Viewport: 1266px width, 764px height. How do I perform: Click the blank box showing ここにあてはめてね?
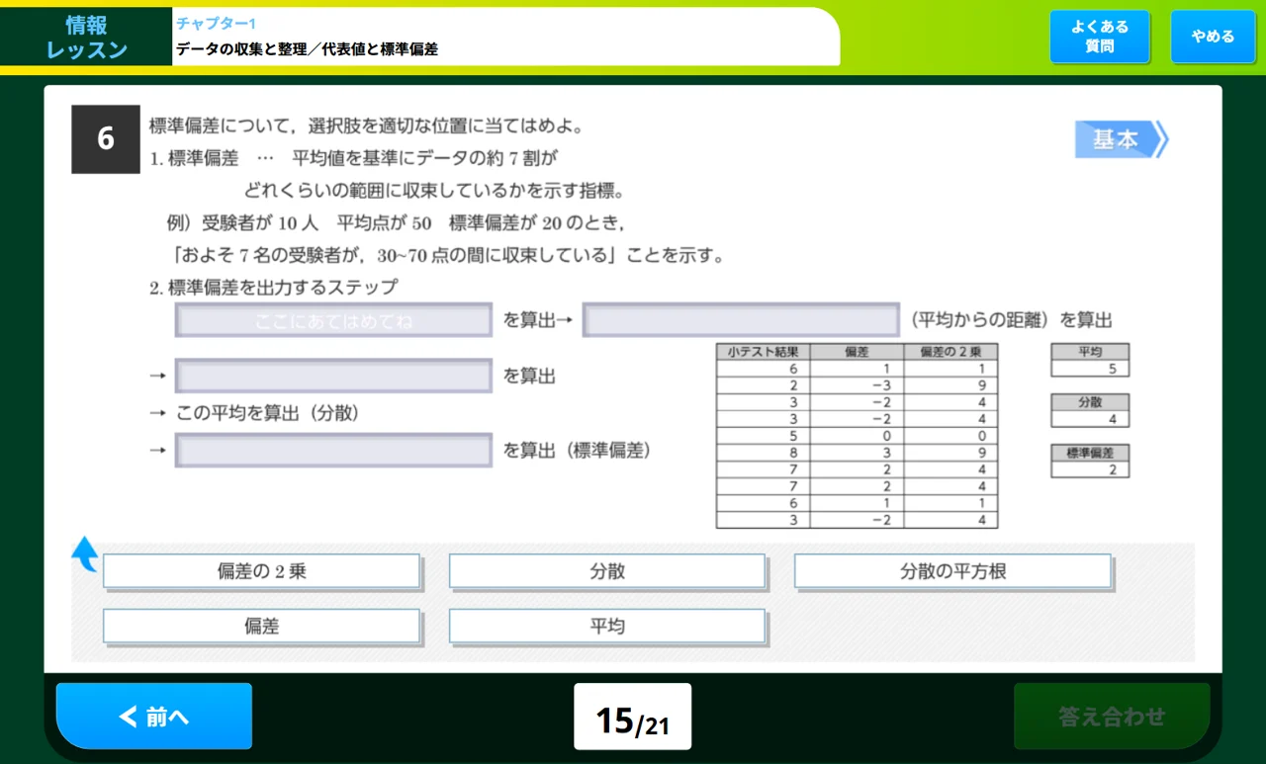coord(333,320)
